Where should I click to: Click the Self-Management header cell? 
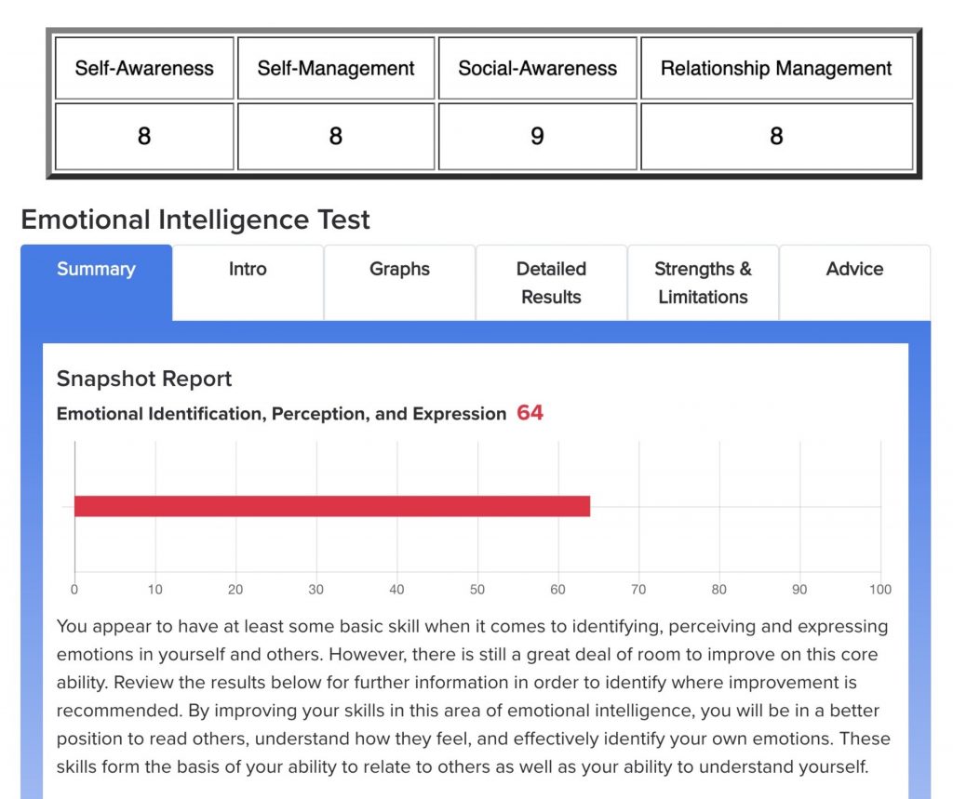[335, 68]
